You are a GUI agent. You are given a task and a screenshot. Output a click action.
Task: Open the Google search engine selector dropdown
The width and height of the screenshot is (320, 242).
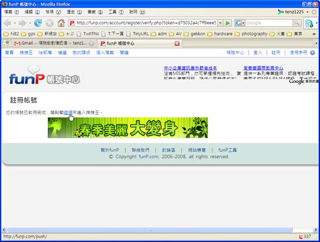pyautogui.click(x=240, y=23)
